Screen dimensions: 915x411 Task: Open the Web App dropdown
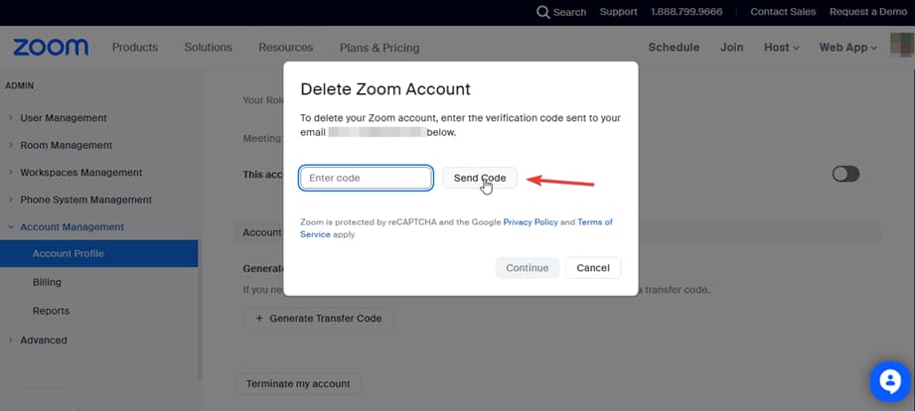[x=847, y=48]
